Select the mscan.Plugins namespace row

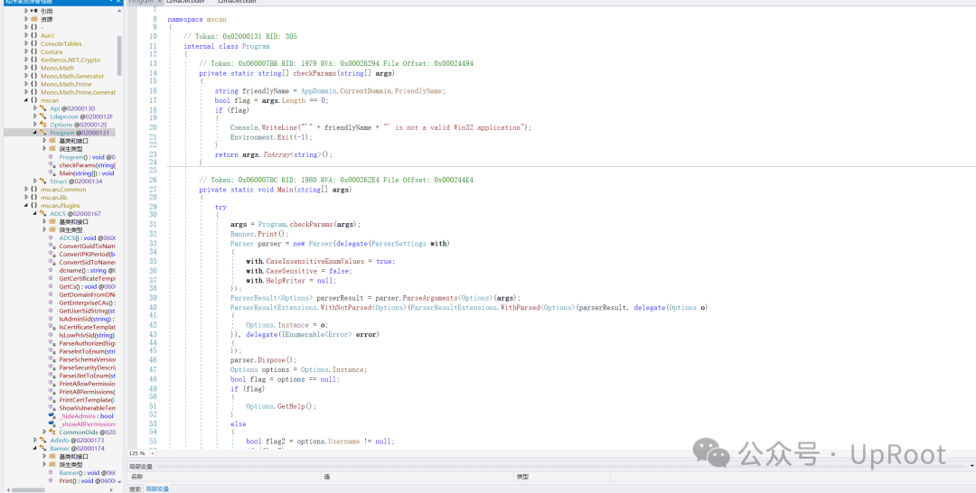click(x=61, y=205)
